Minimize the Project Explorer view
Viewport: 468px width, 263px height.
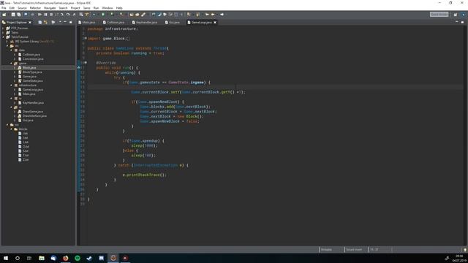coord(65,23)
